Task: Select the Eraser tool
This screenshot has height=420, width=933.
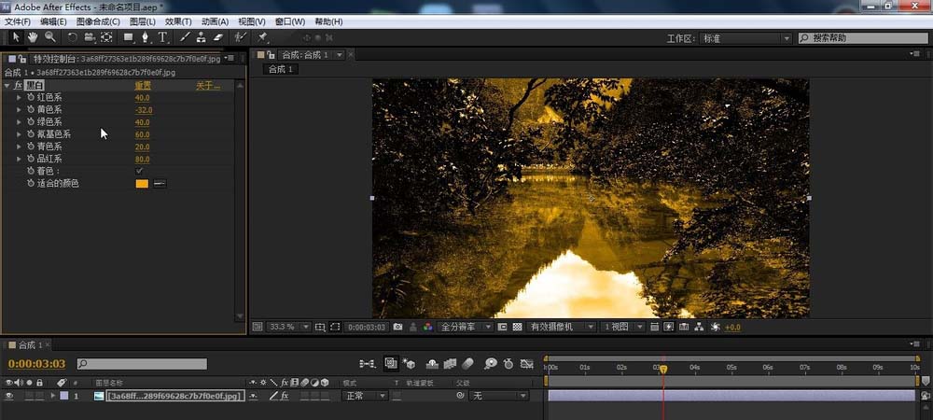Action: (218, 37)
